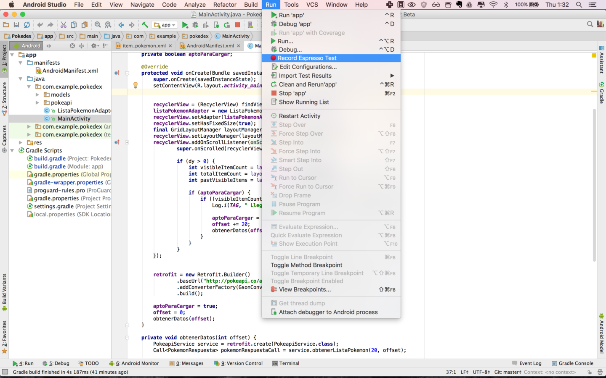Collapse the java folder in project tree

pos(20,79)
